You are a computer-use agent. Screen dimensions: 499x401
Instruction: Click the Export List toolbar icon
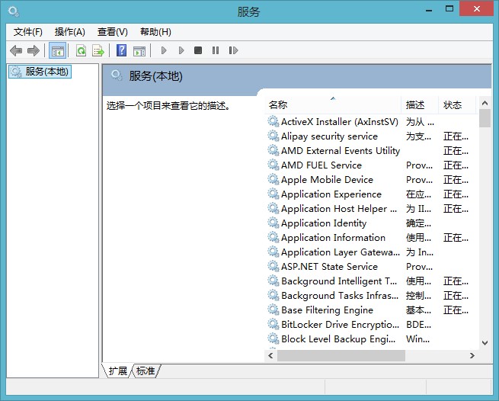point(98,50)
